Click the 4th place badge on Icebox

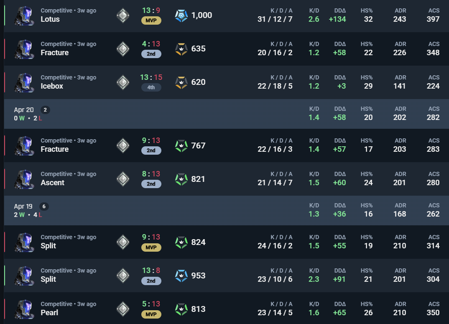click(x=151, y=87)
